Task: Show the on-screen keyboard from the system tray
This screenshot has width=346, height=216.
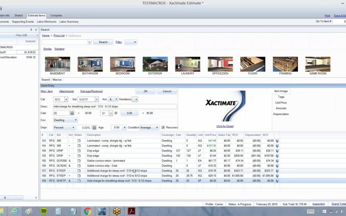Action: (310, 212)
